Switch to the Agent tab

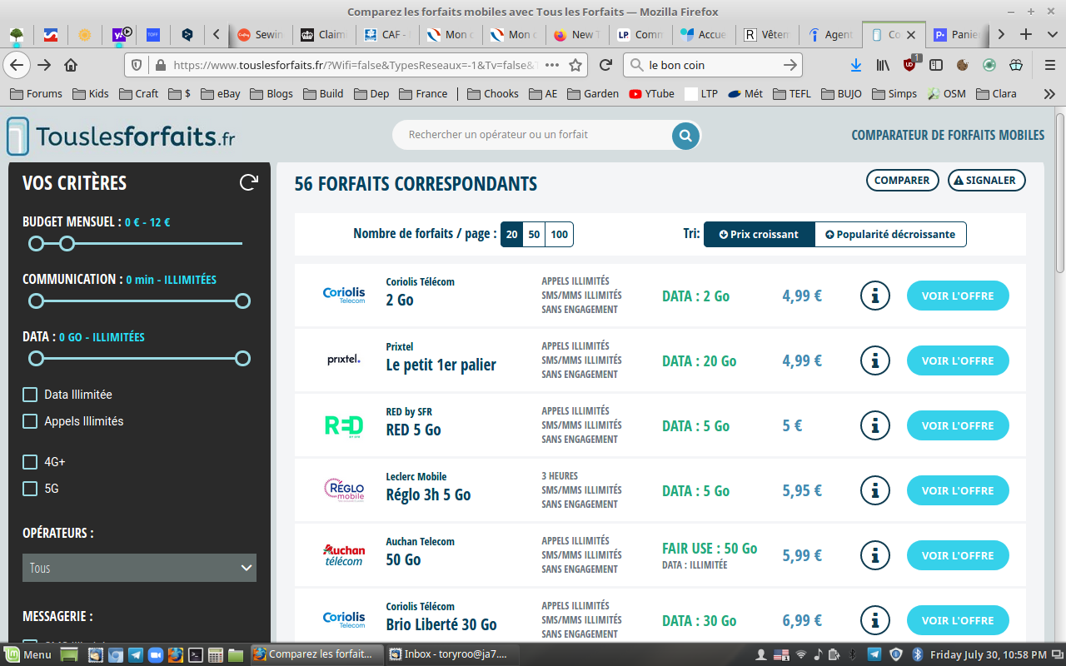click(829, 34)
